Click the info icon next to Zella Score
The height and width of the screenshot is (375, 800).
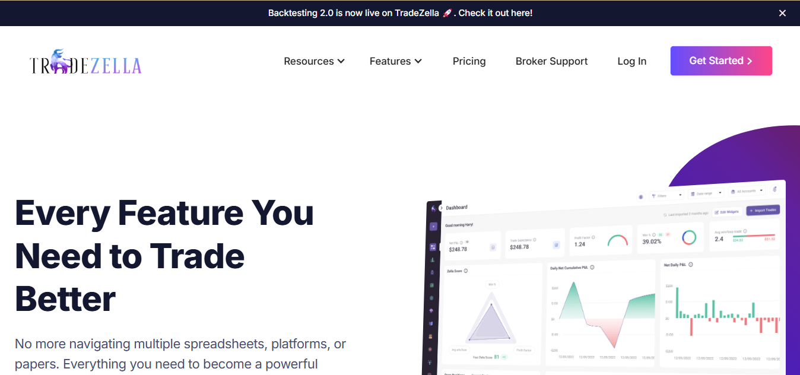tap(466, 271)
